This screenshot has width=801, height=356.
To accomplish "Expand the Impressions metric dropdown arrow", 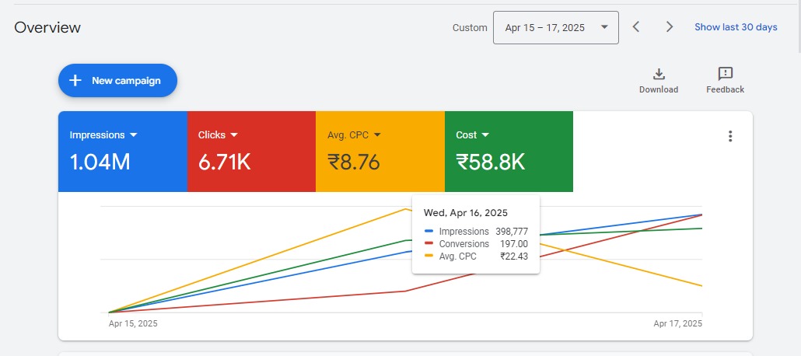I will click(x=133, y=135).
